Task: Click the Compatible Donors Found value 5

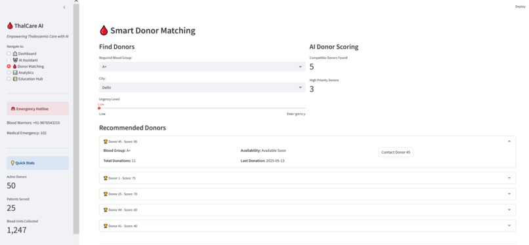Action: (x=312, y=67)
